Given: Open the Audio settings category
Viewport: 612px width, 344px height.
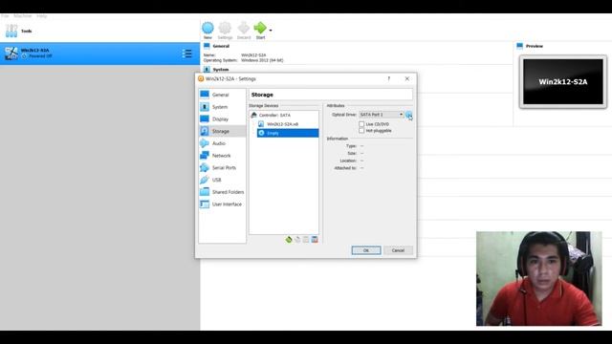Looking at the screenshot, I should [222, 143].
